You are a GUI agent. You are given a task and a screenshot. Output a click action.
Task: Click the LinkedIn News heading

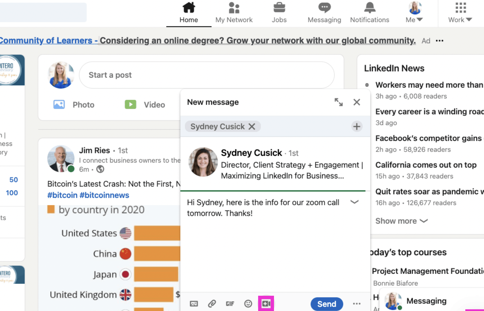click(394, 68)
